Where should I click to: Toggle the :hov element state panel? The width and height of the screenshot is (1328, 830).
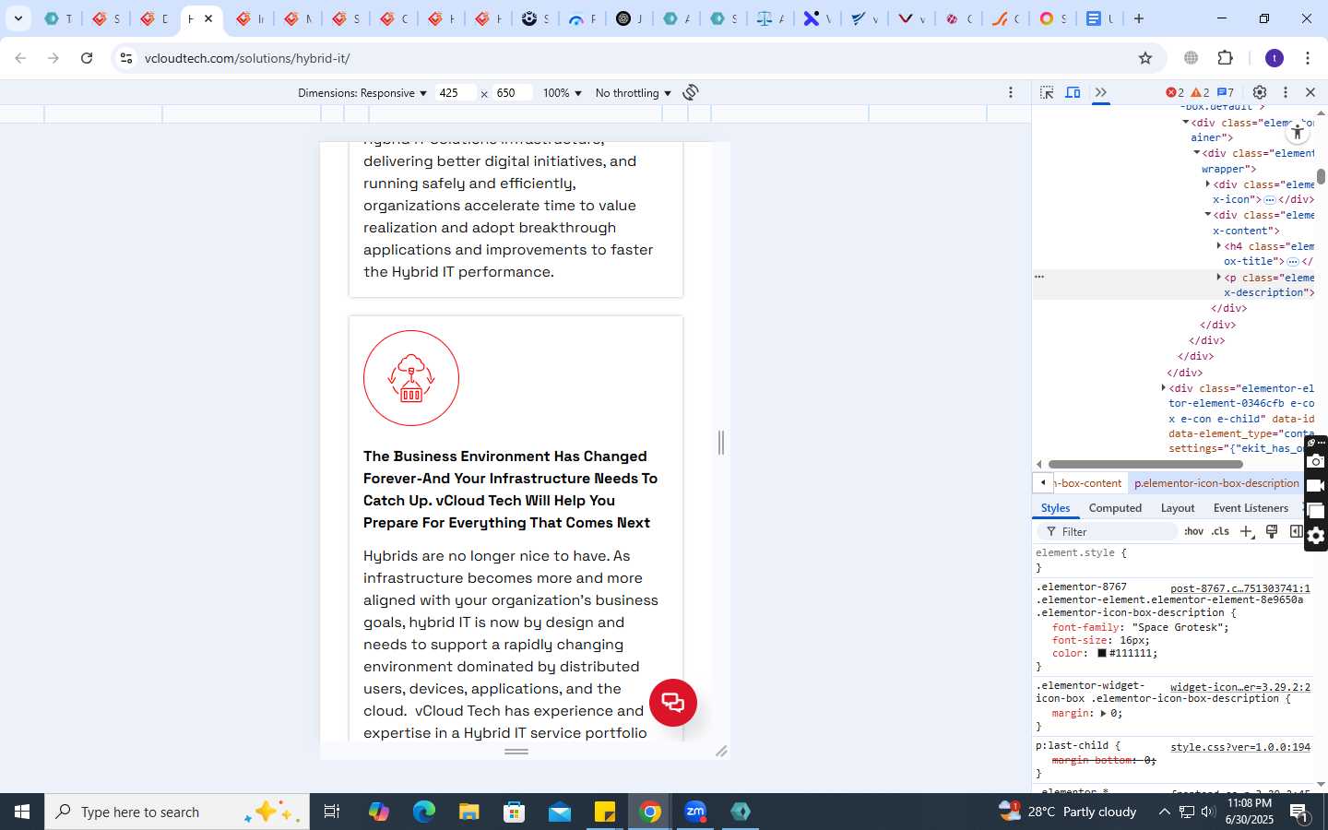pos(1194,532)
